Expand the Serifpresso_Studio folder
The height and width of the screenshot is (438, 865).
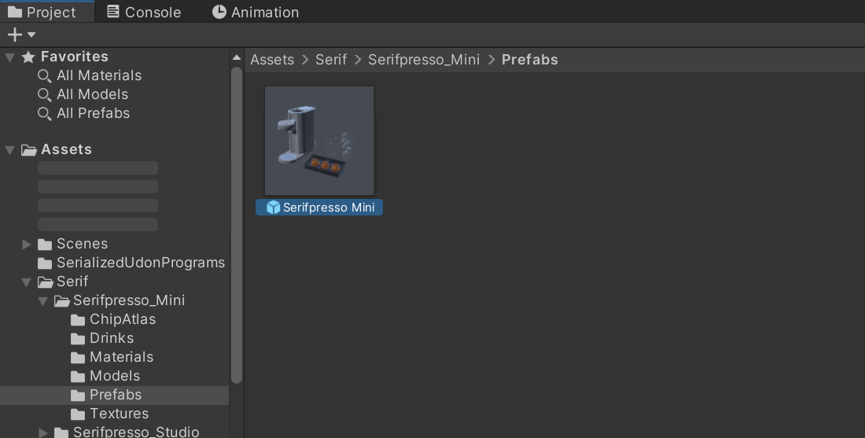coord(42,432)
